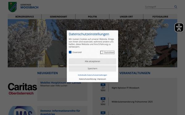Open Demenz: Informationsreihe für Angehörige article
This screenshot has width=185, height=115.
60,112
